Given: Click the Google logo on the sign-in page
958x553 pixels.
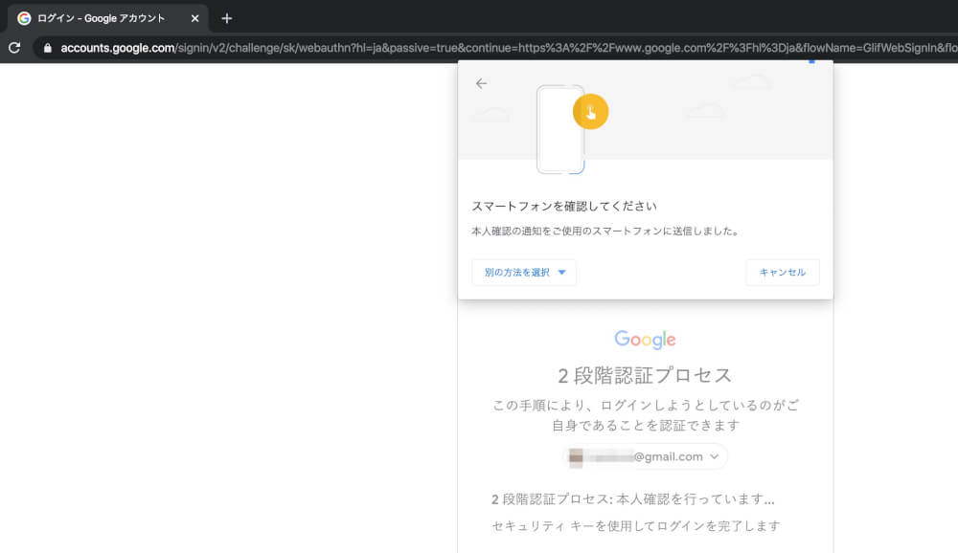Looking at the screenshot, I should [645, 340].
